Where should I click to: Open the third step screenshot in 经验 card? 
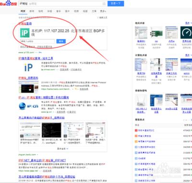74,130
